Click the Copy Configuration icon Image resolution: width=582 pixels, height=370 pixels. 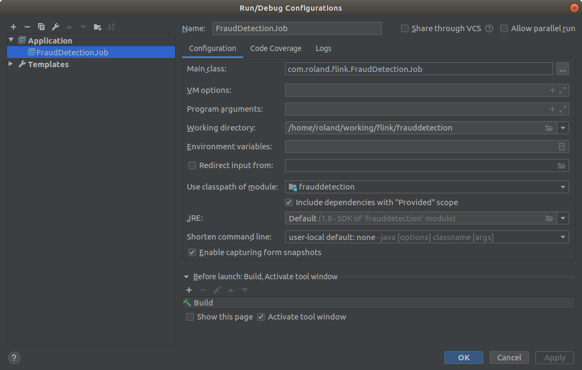click(x=41, y=27)
